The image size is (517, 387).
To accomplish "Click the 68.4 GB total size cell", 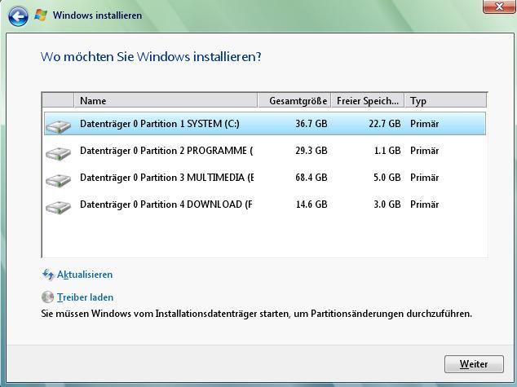I will [x=312, y=178].
